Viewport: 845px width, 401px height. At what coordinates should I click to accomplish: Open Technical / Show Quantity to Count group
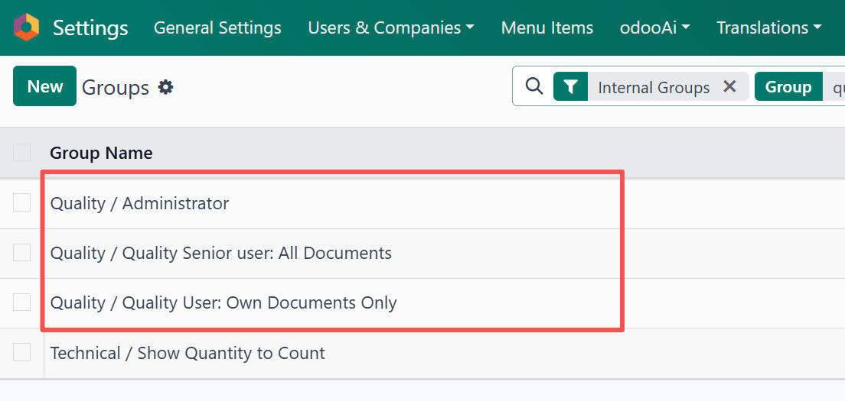[x=188, y=353]
